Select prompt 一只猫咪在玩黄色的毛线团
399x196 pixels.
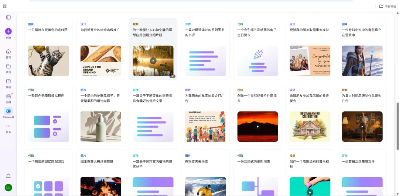pos(48,30)
